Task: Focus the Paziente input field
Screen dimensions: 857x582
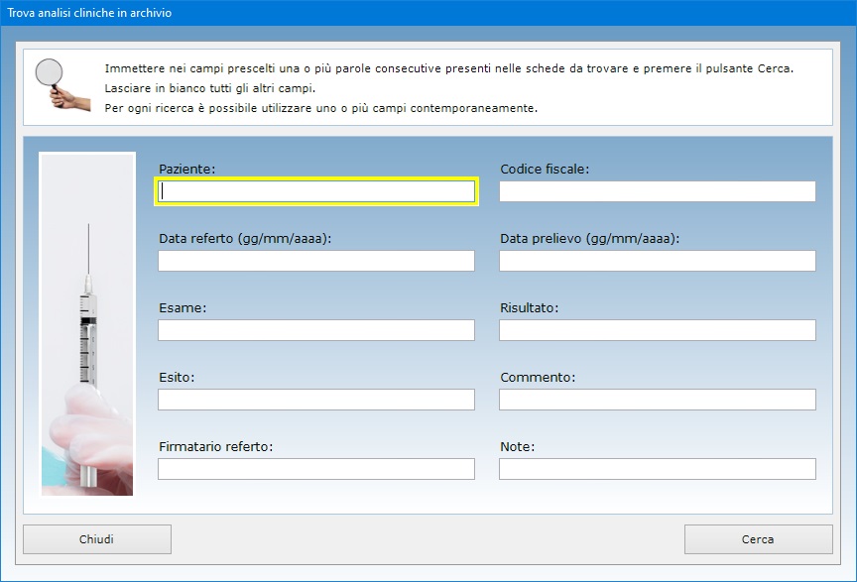Action: 316,191
